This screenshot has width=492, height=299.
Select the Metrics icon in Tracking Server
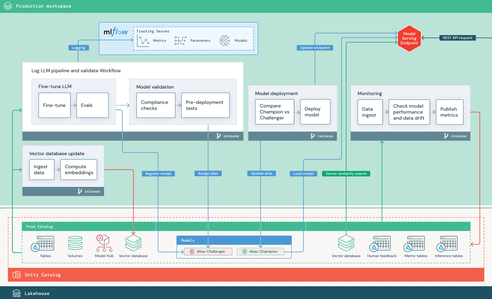click(144, 40)
